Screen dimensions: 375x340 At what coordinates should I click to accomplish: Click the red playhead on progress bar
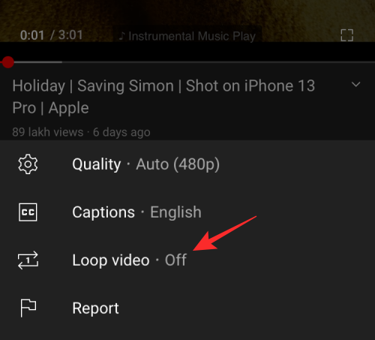(x=8, y=62)
